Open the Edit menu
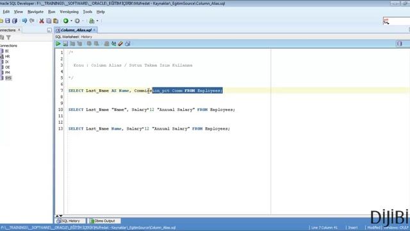Image resolution: width=410 pixels, height=231 pixels. click(x=6, y=12)
